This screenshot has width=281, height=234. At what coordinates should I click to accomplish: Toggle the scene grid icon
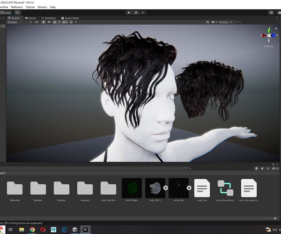(x=71, y=22)
